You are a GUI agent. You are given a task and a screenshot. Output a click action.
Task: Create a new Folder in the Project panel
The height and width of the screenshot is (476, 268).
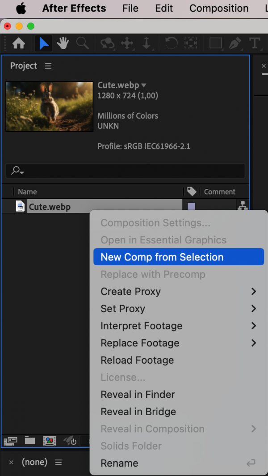point(29,441)
